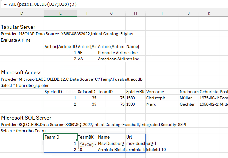Select the cell containing Christoph
228x158 pixels.
pyautogui.click(x=156, y=98)
